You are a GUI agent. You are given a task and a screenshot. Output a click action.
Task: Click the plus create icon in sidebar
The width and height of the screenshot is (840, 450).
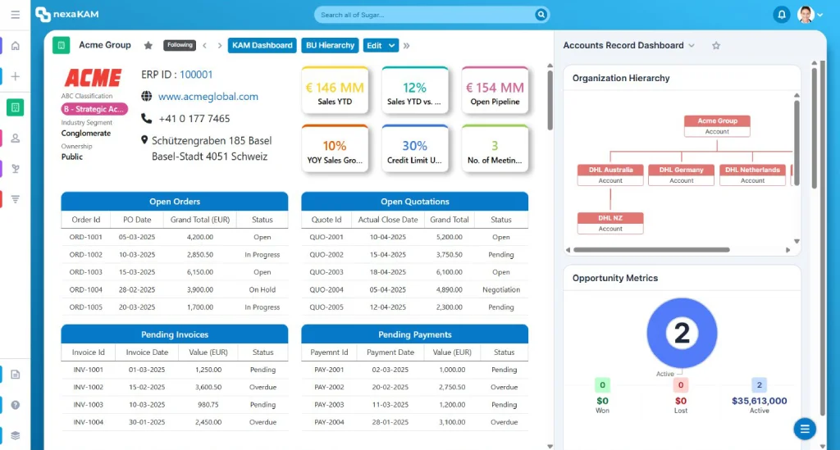click(15, 76)
